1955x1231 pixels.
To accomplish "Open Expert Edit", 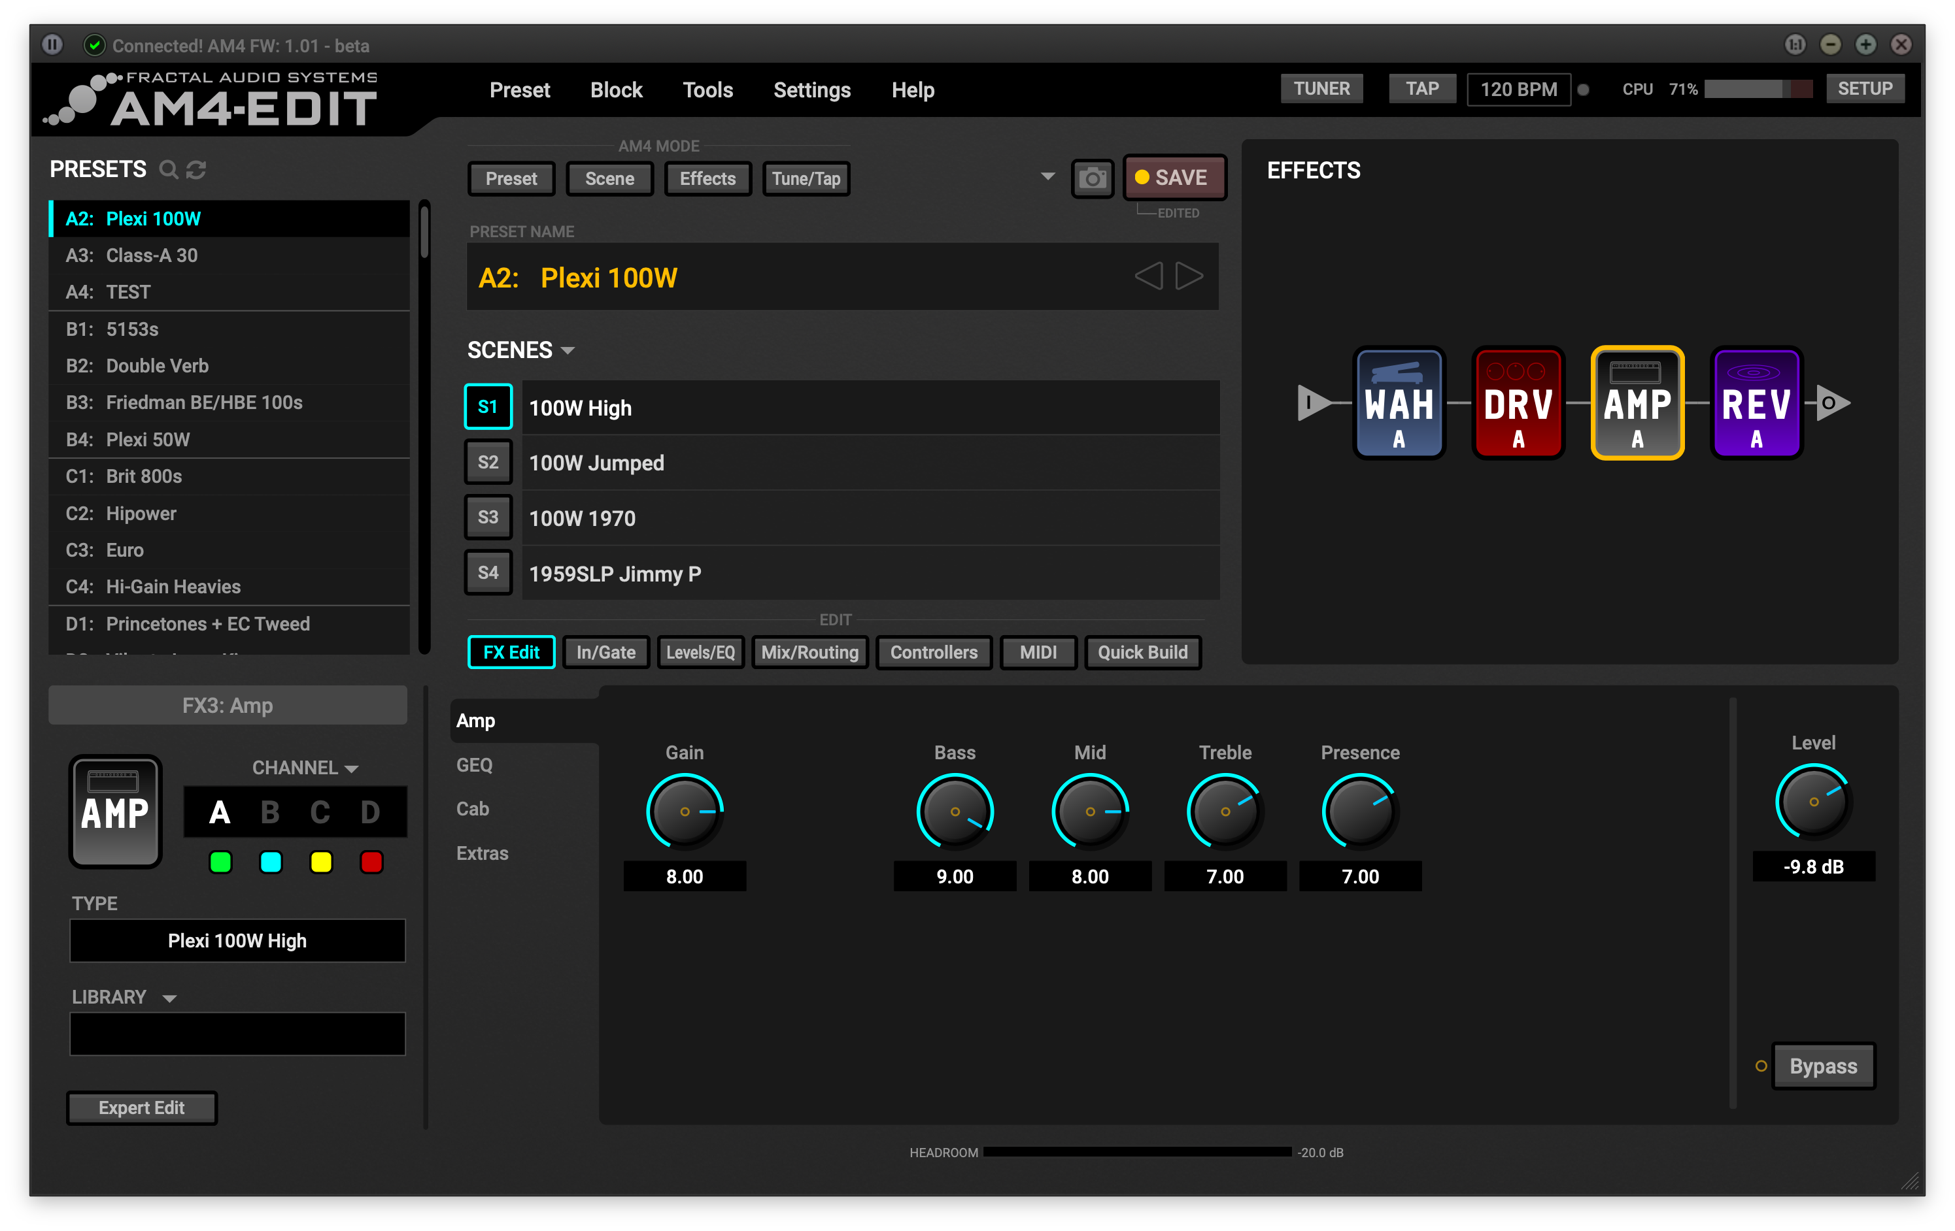I will [141, 1108].
